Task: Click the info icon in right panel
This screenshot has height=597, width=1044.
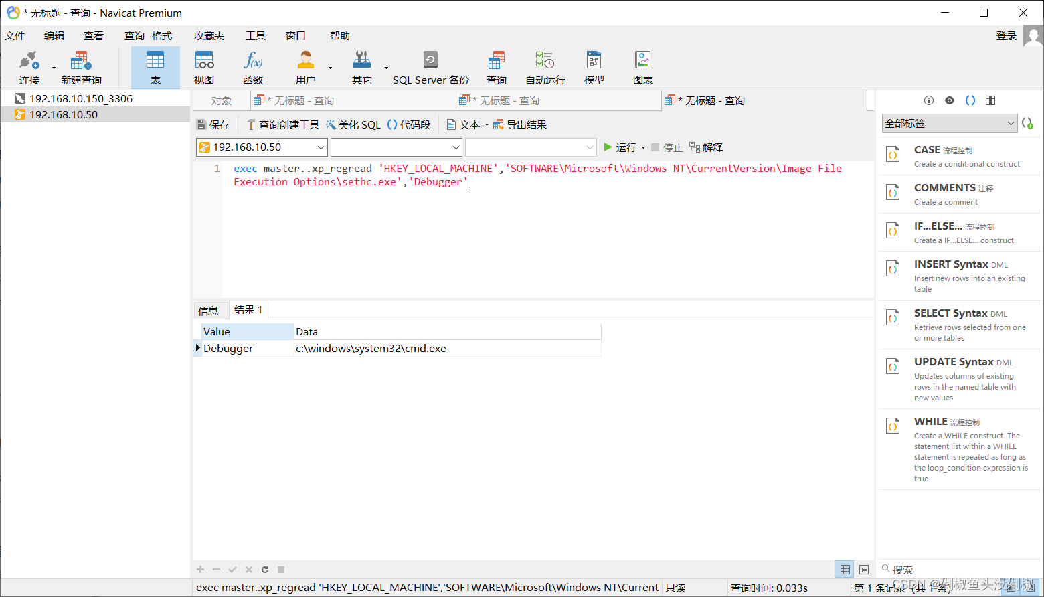Action: (929, 100)
